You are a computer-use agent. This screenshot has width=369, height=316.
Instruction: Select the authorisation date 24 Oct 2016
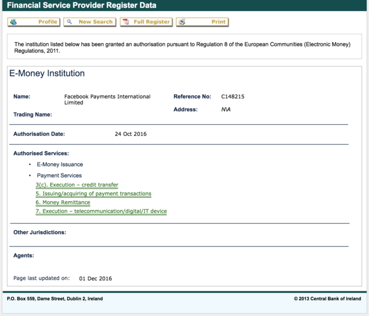click(131, 134)
